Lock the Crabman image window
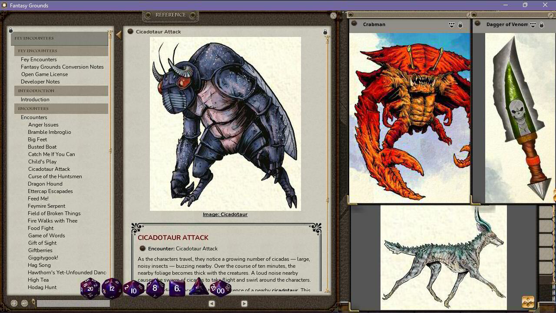Viewport: 556px width, 313px height. (x=460, y=25)
